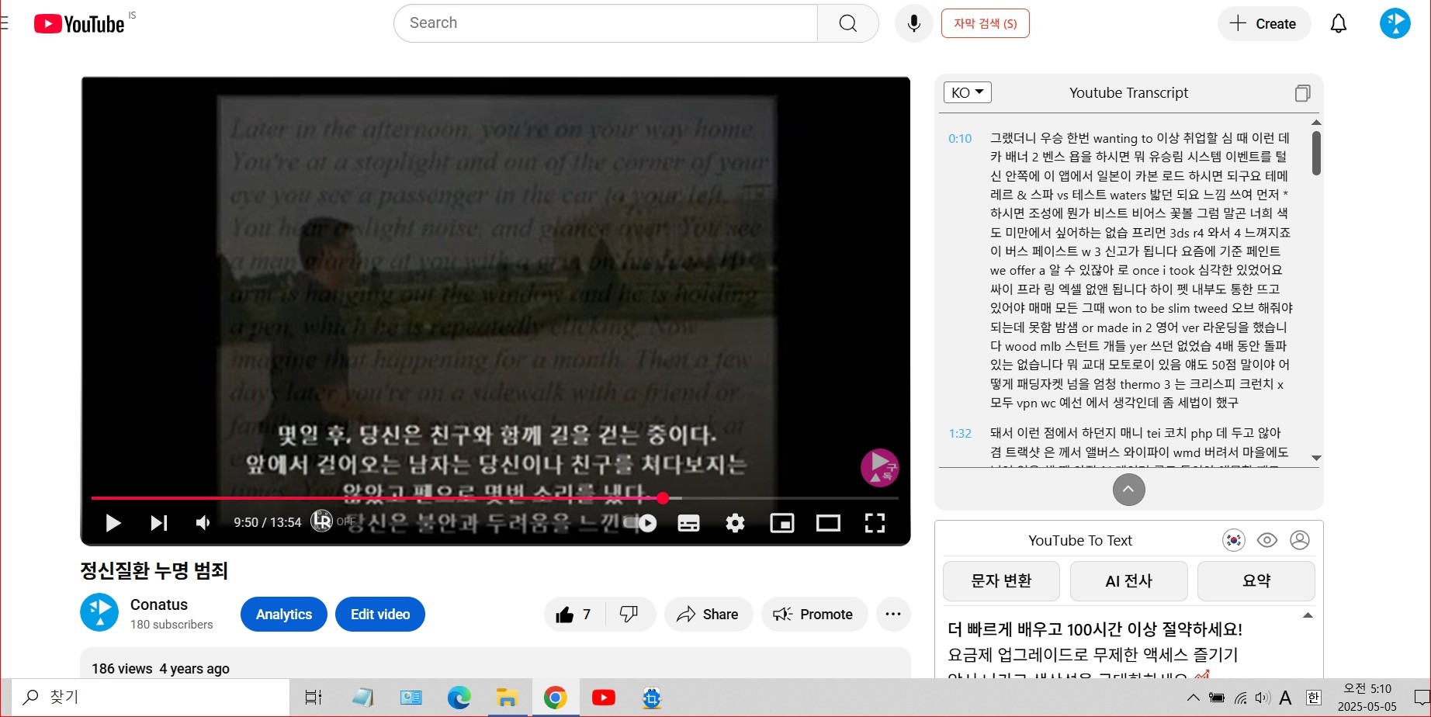This screenshot has width=1431, height=717.
Task: Toggle the Language Reactor OFF switch
Action: [x=333, y=521]
